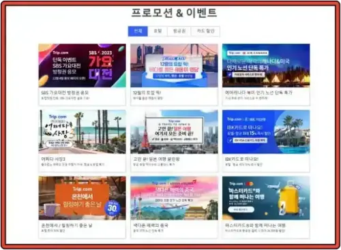Open the 어쩌다 사장3 beach banner image
This screenshot has height=250, width=341.
[x=82, y=131]
